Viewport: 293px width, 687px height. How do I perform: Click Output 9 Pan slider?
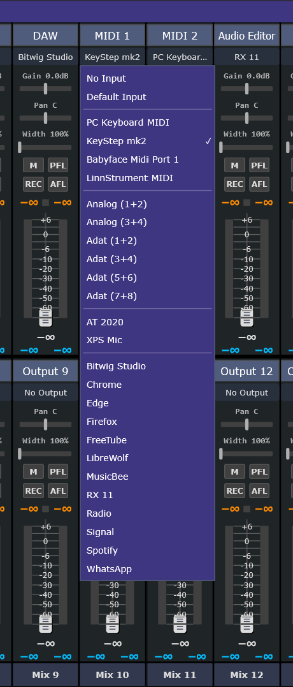(x=45, y=424)
